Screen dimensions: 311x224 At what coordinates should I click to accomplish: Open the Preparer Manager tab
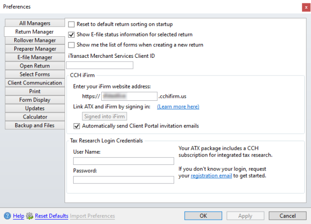35,49
